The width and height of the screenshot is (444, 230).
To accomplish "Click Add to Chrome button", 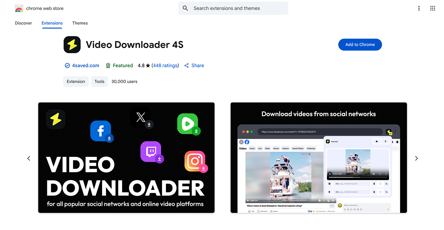I will (x=360, y=44).
